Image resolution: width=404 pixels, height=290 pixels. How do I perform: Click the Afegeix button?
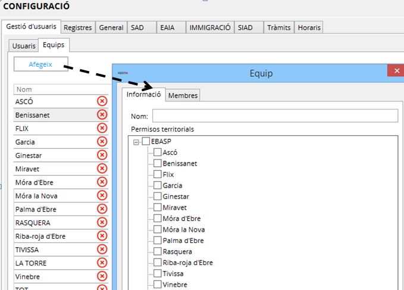[x=41, y=64]
